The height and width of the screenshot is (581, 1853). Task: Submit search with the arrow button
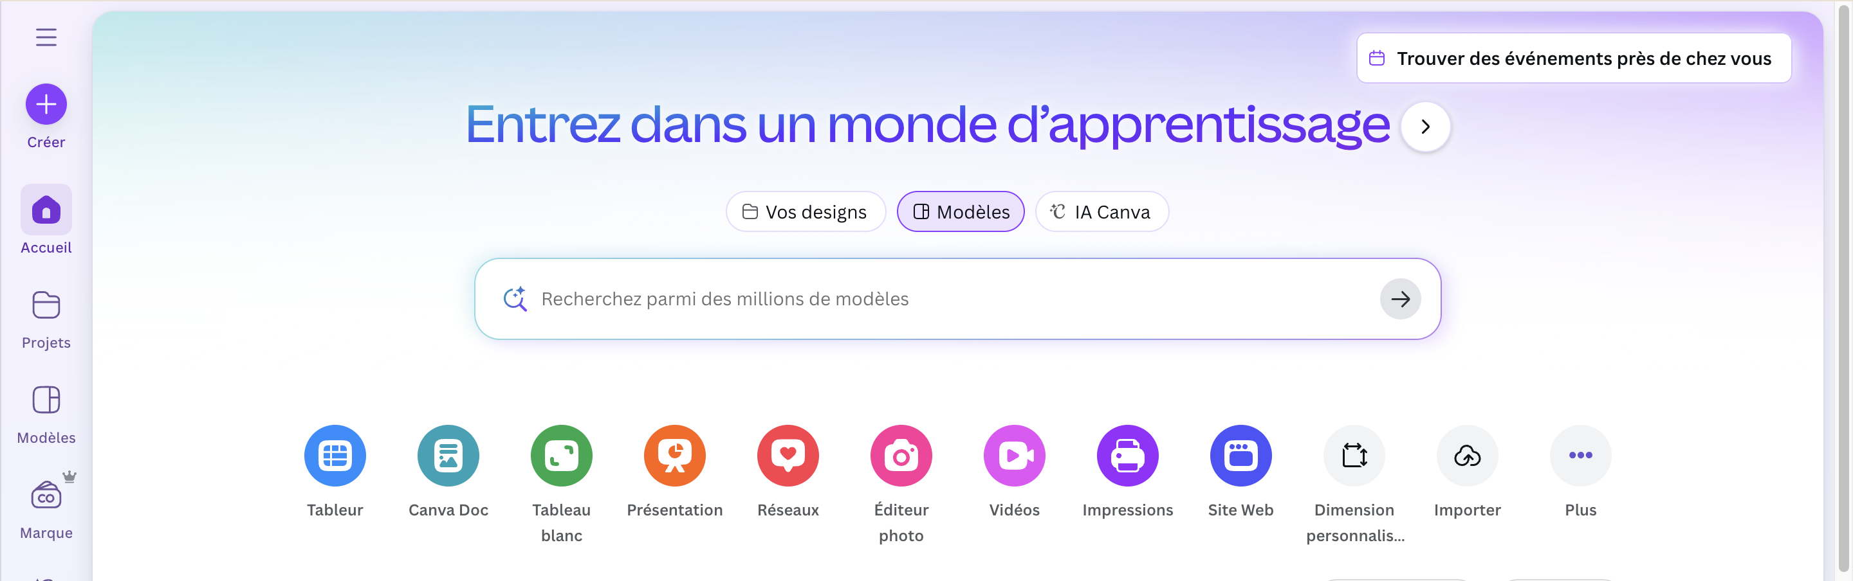(x=1400, y=299)
